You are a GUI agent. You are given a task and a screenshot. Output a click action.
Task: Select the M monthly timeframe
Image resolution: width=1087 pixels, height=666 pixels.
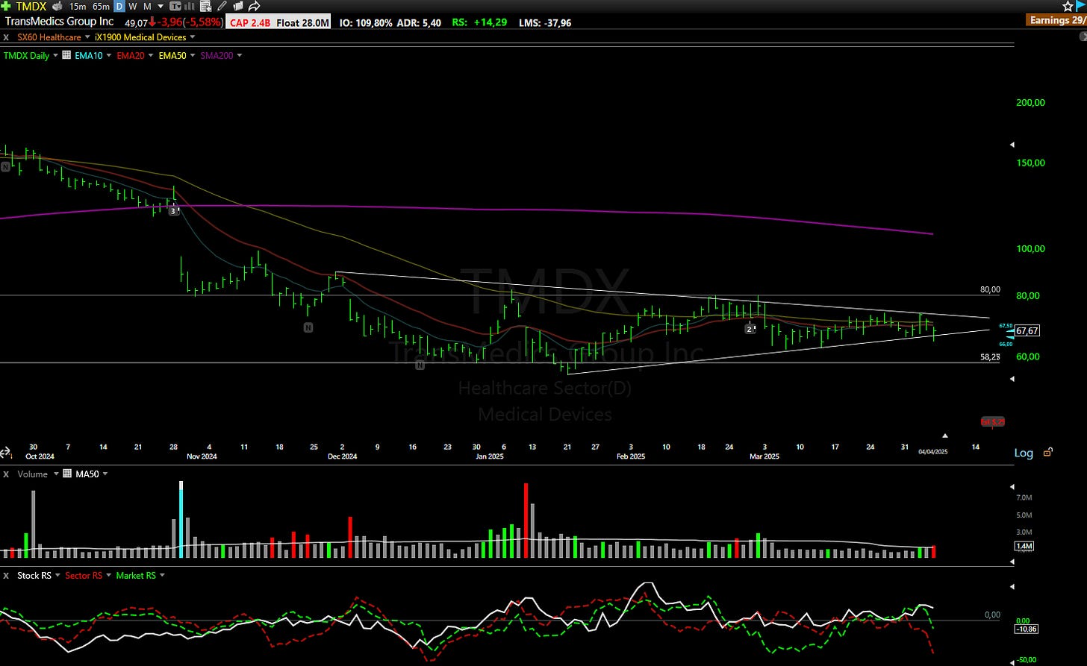click(147, 6)
